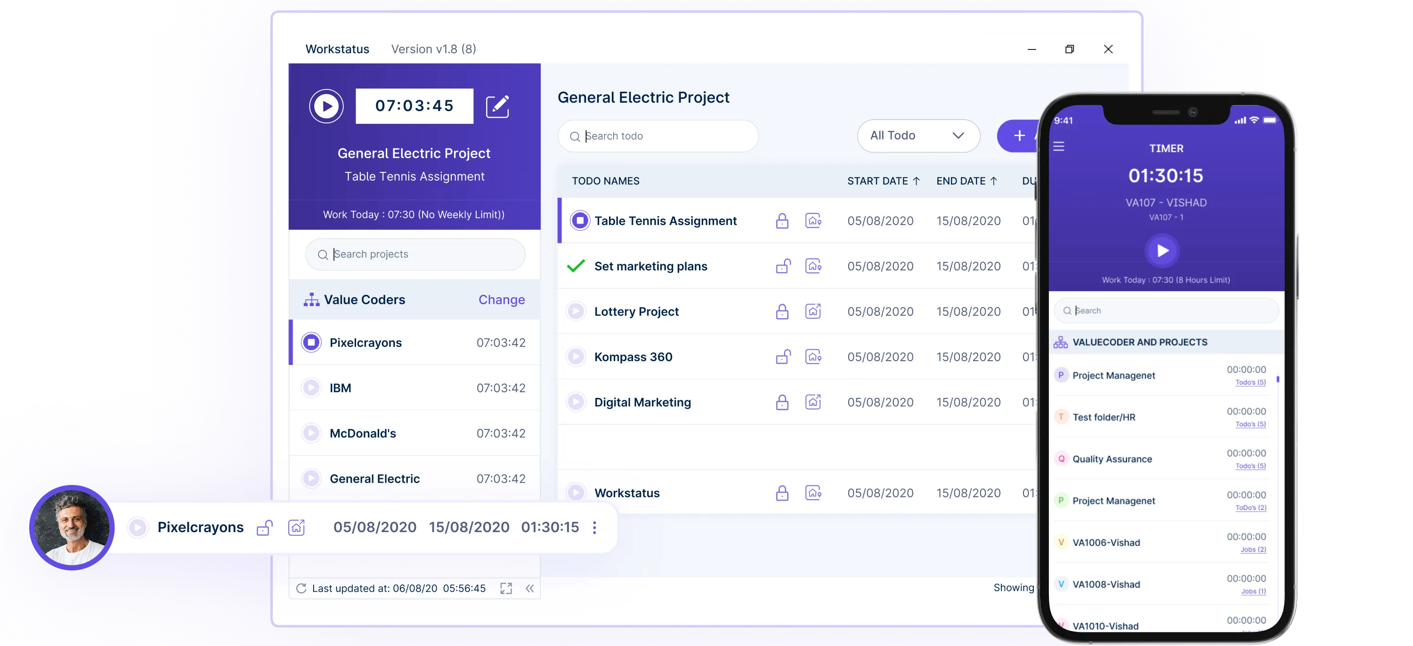
Task: Click home link icon for Lottery Project
Action: (x=813, y=311)
